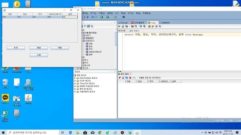Expand 사용자정의 보고서 node
Image resolution: width=241 pixels, height=135 pixels.
[75, 91]
